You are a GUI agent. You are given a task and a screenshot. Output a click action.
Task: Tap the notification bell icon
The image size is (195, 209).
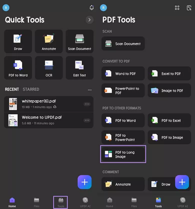[91, 8]
